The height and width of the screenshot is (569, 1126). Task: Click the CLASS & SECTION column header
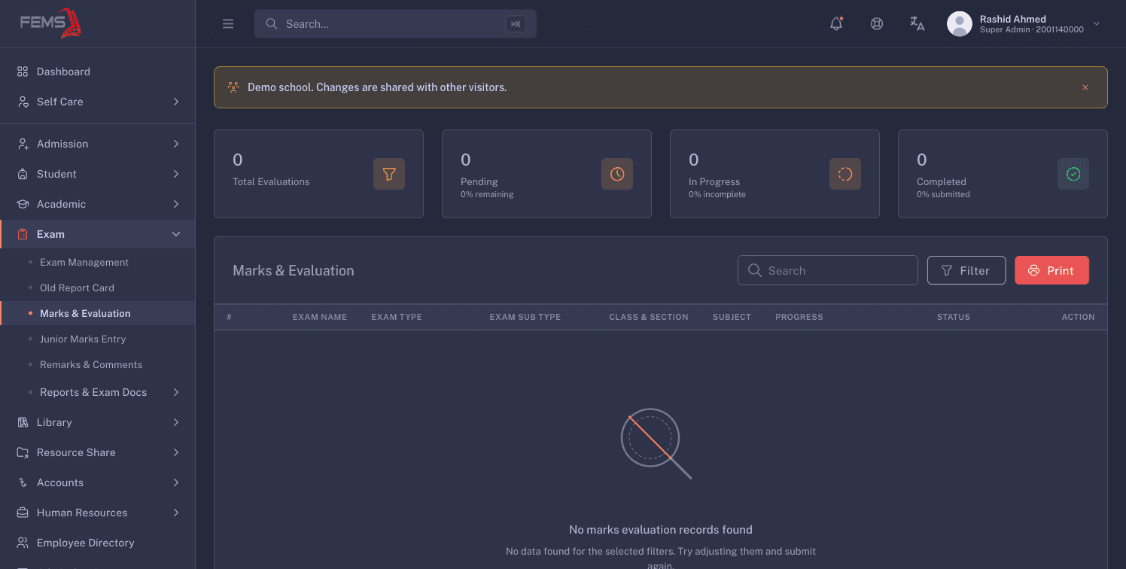click(x=649, y=317)
